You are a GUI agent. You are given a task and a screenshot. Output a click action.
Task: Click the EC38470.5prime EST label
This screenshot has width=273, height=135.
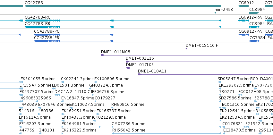(x=239, y=130)
